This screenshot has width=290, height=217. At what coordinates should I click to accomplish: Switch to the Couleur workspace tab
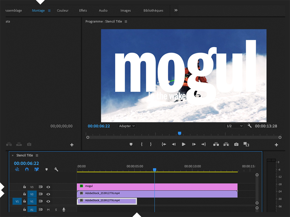coord(63,11)
